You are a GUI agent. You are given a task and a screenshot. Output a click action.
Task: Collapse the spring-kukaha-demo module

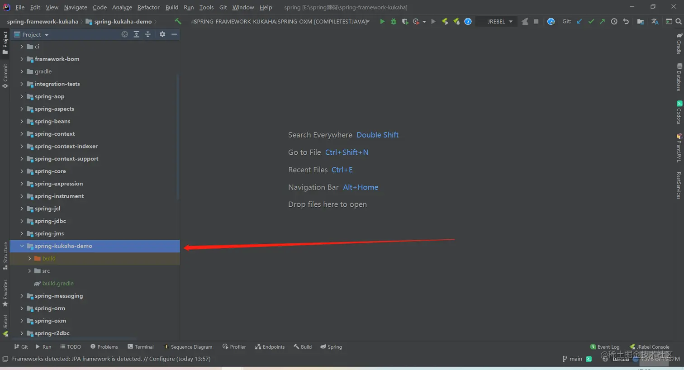(22, 246)
